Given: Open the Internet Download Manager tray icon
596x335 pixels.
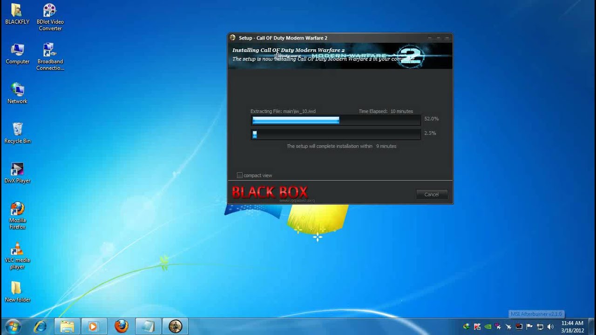Looking at the screenshot, I should pos(467,327).
